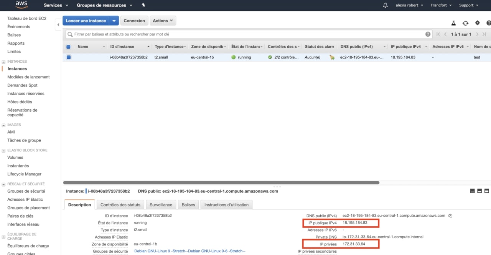Set the details pane to split view

479,191
